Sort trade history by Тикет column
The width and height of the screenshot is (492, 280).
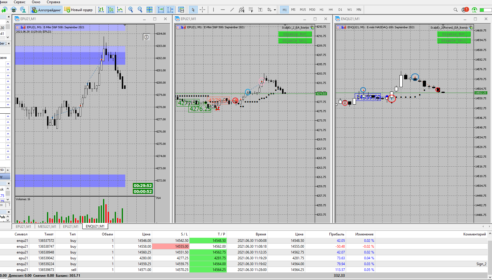[x=49, y=234]
